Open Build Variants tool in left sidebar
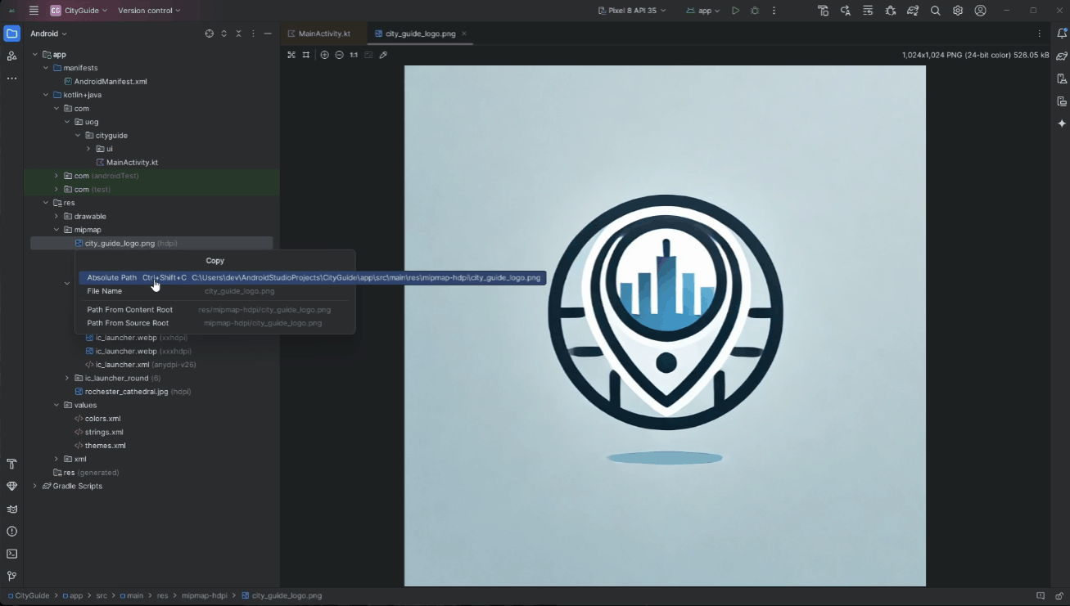 point(11,464)
